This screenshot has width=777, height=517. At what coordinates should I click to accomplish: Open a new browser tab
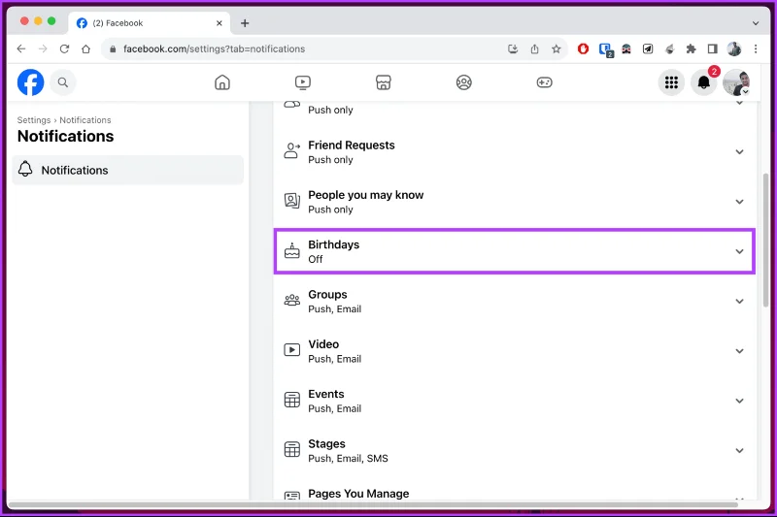[245, 23]
